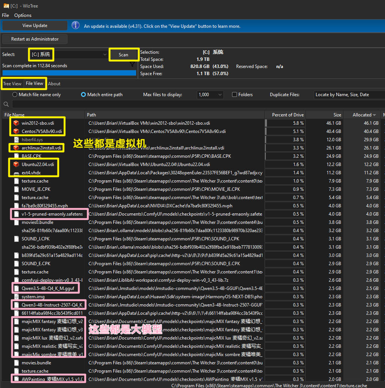Viewport: 385px width, 388px height.
Task: Click the file search input field
Action: coord(199,104)
